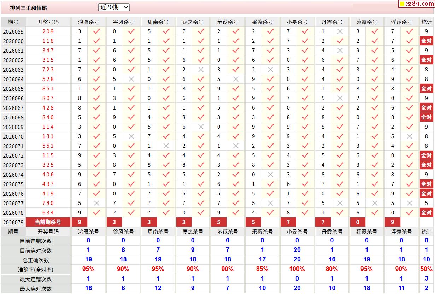
Task: Click the gray X in row 2026069 荡之杀号
Action: [201, 127]
